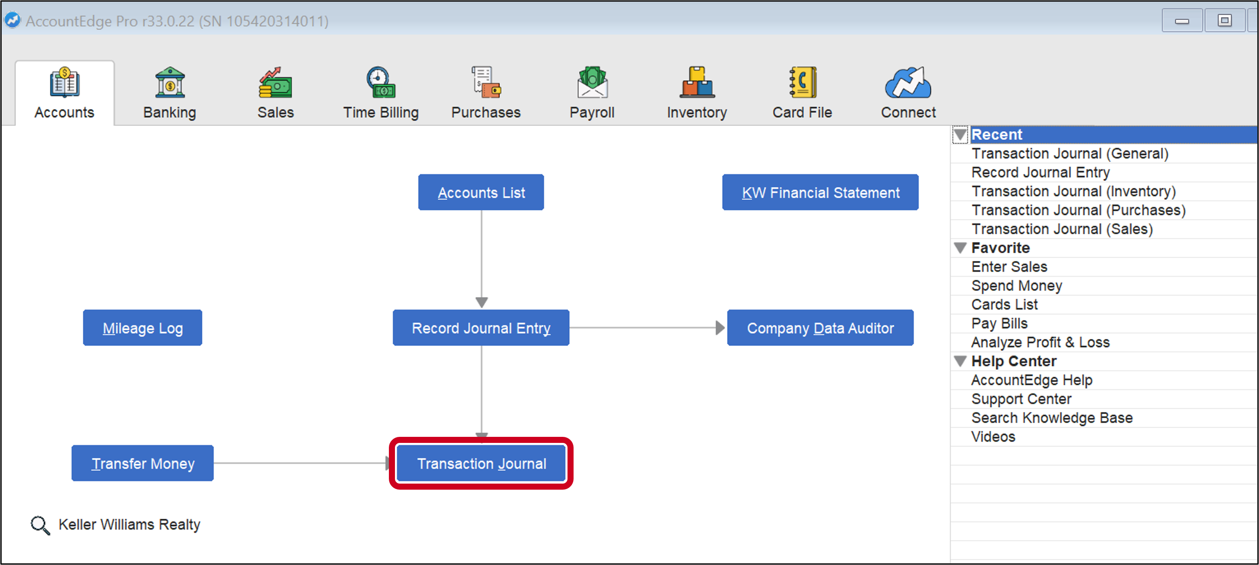
Task: Open Videos in Help Center
Action: 993,437
